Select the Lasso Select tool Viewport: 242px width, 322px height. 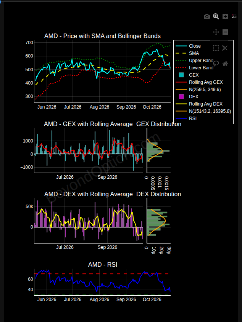(216, 64)
